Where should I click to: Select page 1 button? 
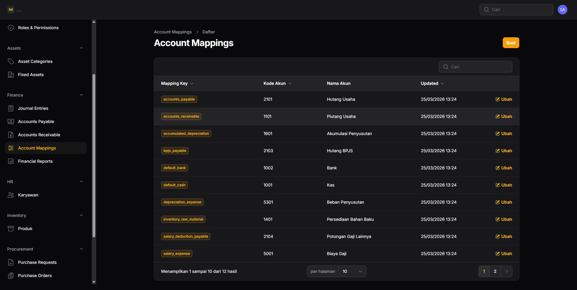[484, 271]
